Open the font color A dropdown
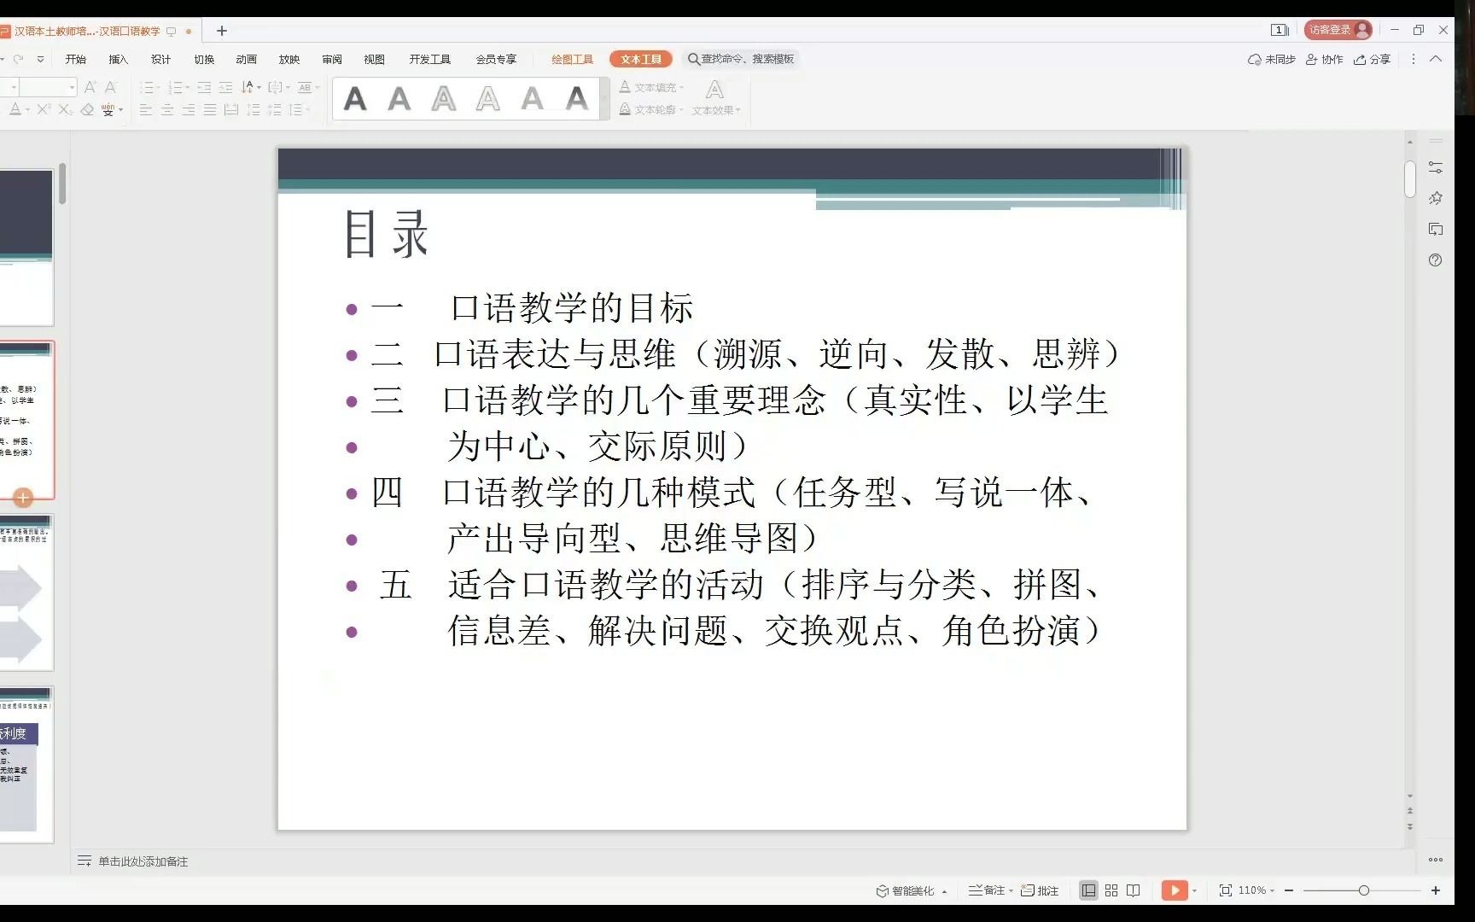 click(x=26, y=109)
